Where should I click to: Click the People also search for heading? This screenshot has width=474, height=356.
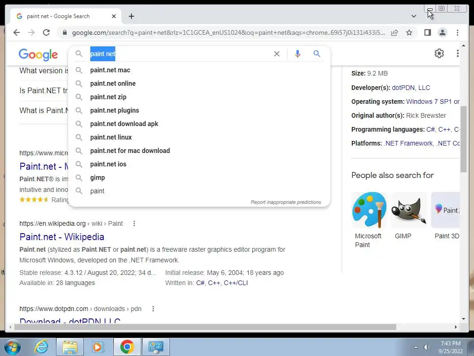pyautogui.click(x=393, y=175)
